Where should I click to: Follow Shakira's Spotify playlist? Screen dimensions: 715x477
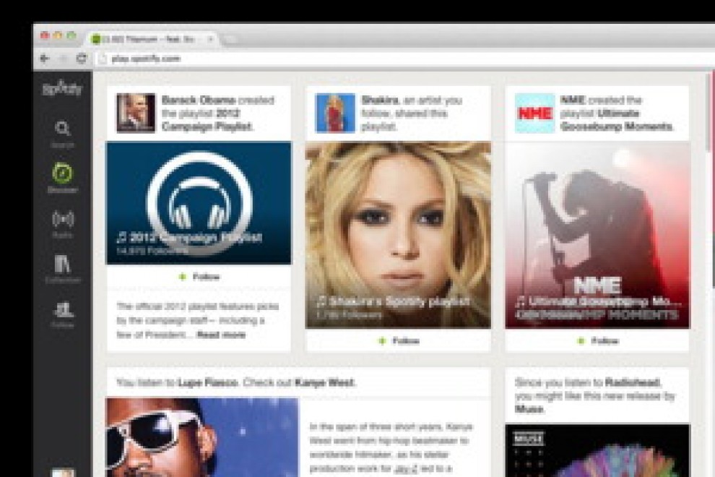click(x=399, y=340)
